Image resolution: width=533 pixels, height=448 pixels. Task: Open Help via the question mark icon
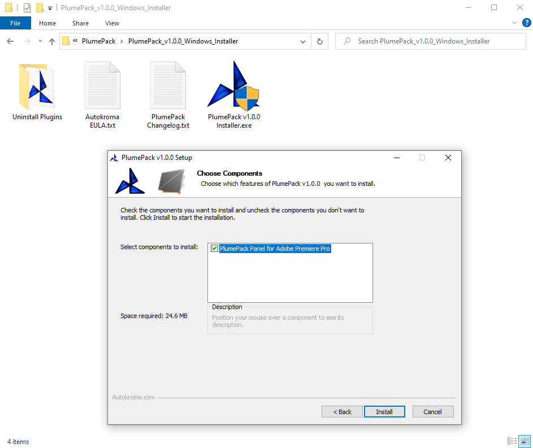click(x=526, y=23)
